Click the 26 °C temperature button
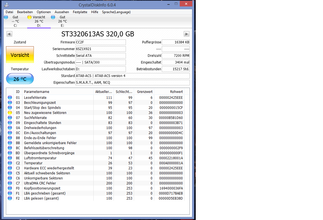Screen dimensions: 323x220 (x=20, y=79)
